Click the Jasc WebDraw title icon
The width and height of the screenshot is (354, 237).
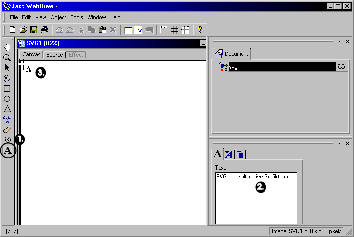pyautogui.click(x=7, y=6)
